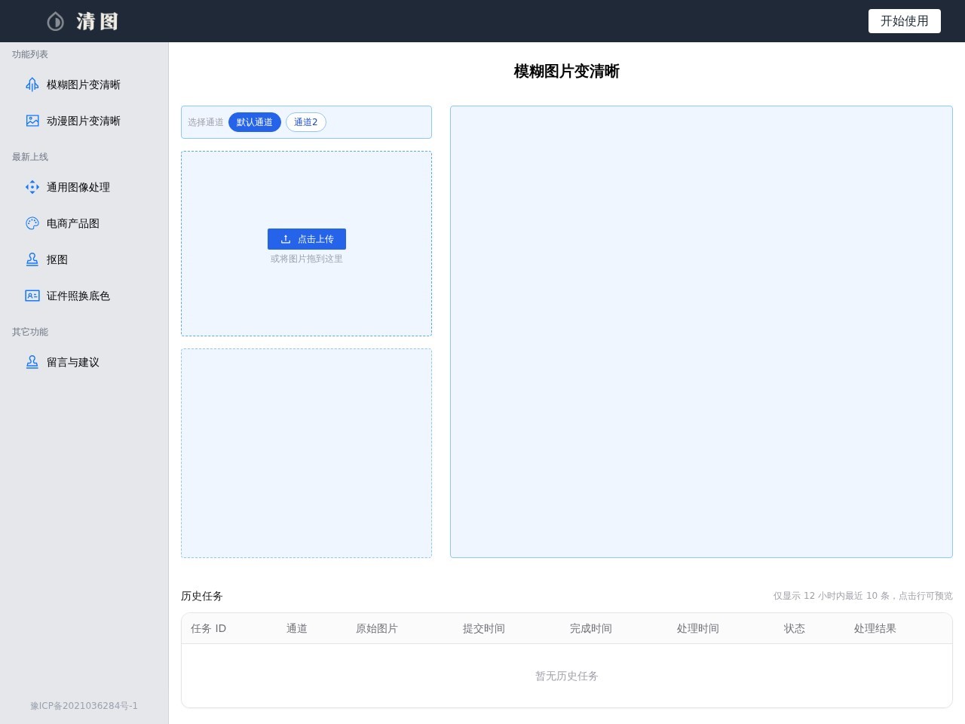Click the 抠图 stamp icon

32,259
